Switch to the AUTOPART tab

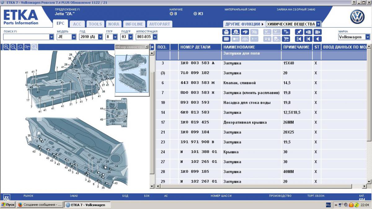pyautogui.click(x=160, y=24)
